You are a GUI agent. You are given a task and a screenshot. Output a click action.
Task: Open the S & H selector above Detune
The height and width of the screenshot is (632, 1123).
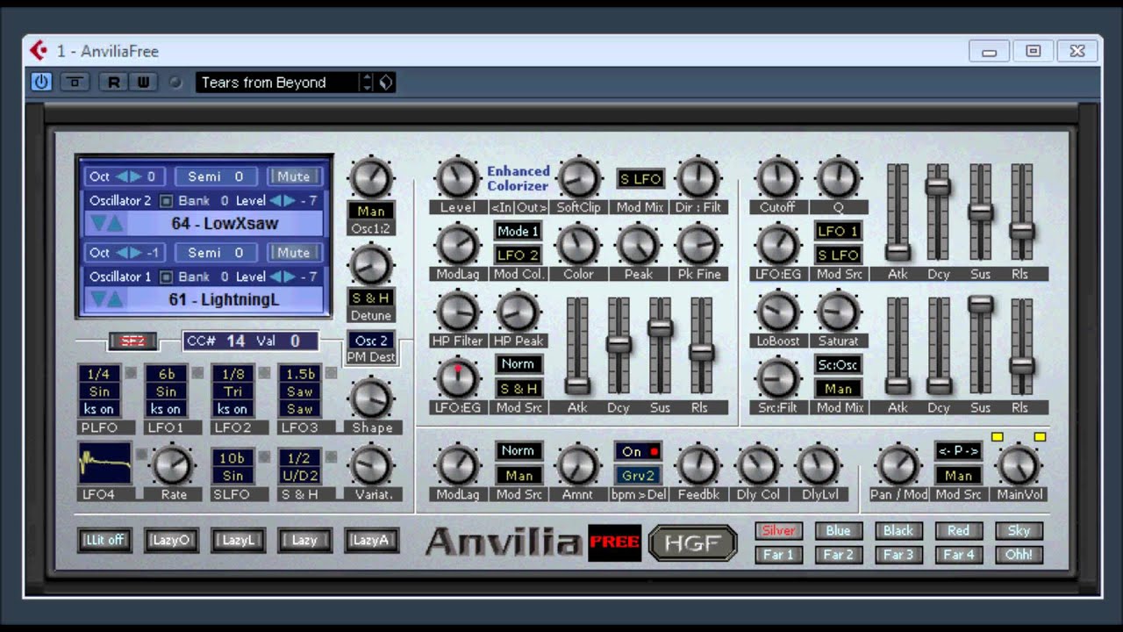click(371, 298)
